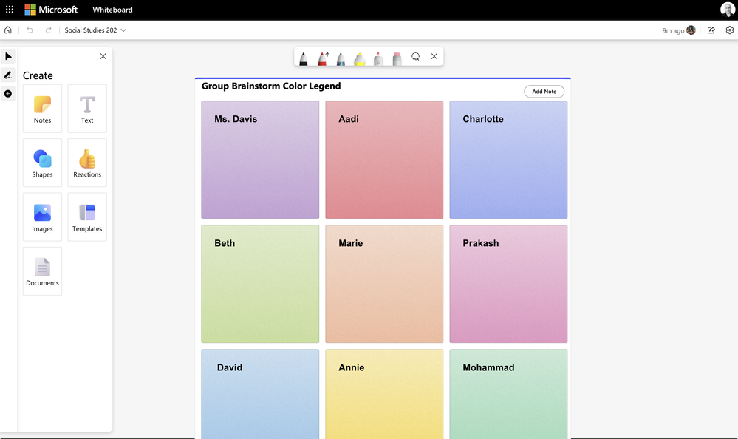738x439 pixels.
Task: Open the Templates tile
Action: click(87, 217)
